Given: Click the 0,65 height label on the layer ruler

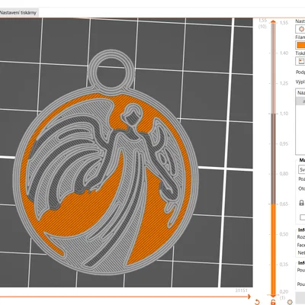Looking at the screenshot, I should pos(284,204).
